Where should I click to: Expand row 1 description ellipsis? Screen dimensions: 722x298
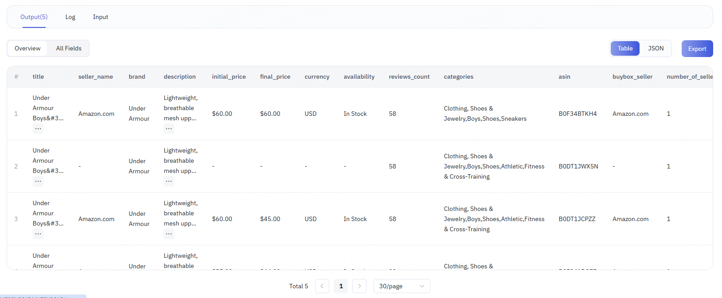pyautogui.click(x=169, y=129)
